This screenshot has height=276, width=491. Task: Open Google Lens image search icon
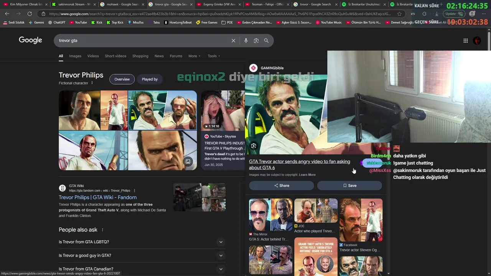(256, 41)
